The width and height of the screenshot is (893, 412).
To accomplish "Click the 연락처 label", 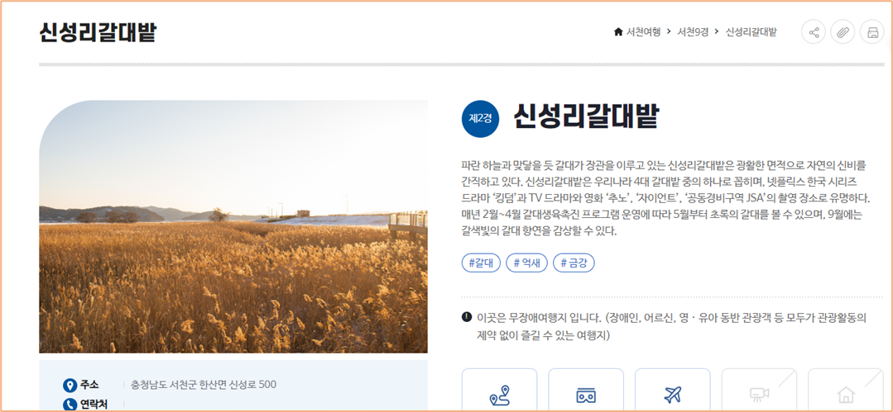I will (x=94, y=404).
